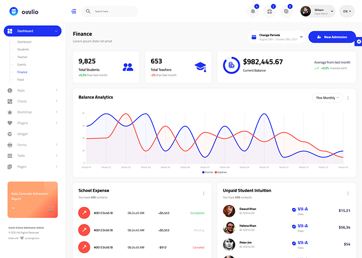Click the hamburger menu icon
The image size is (362, 258).
pyautogui.click(x=74, y=11)
